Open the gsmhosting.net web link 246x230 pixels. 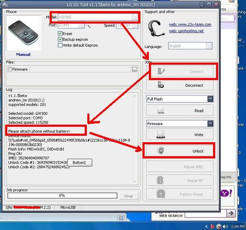point(186,31)
